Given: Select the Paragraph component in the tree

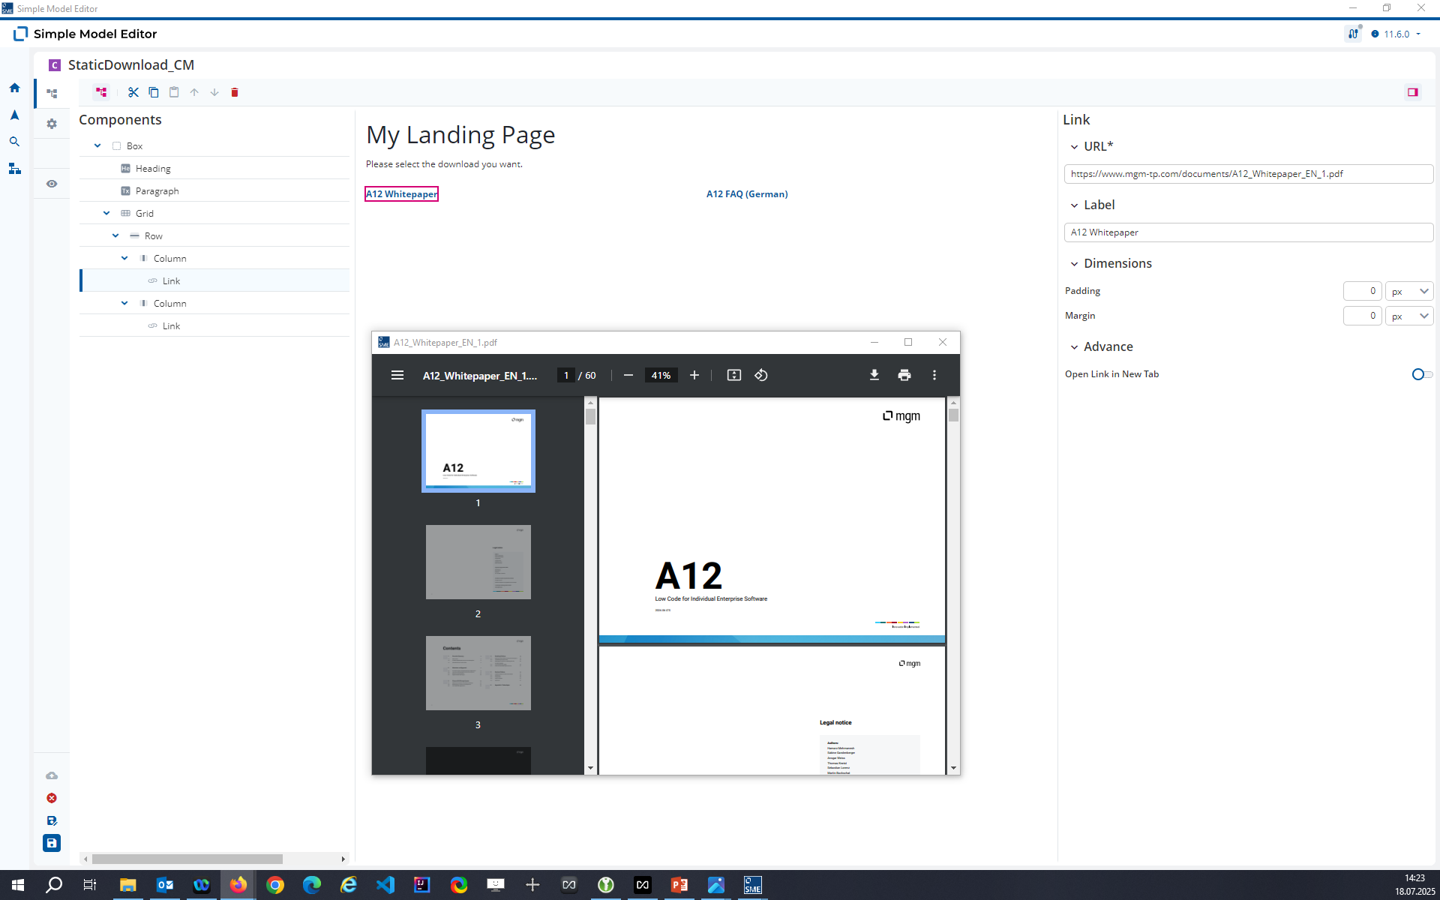Looking at the screenshot, I should coord(214,190).
